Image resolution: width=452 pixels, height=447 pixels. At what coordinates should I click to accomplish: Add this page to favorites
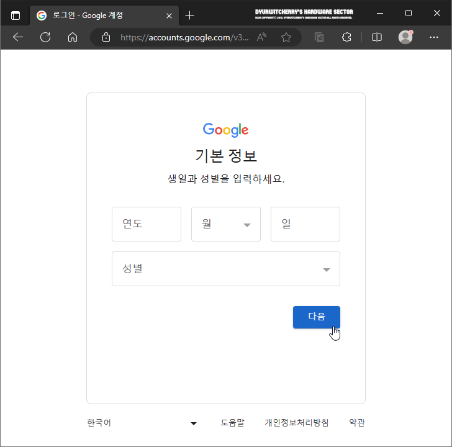pyautogui.click(x=286, y=37)
